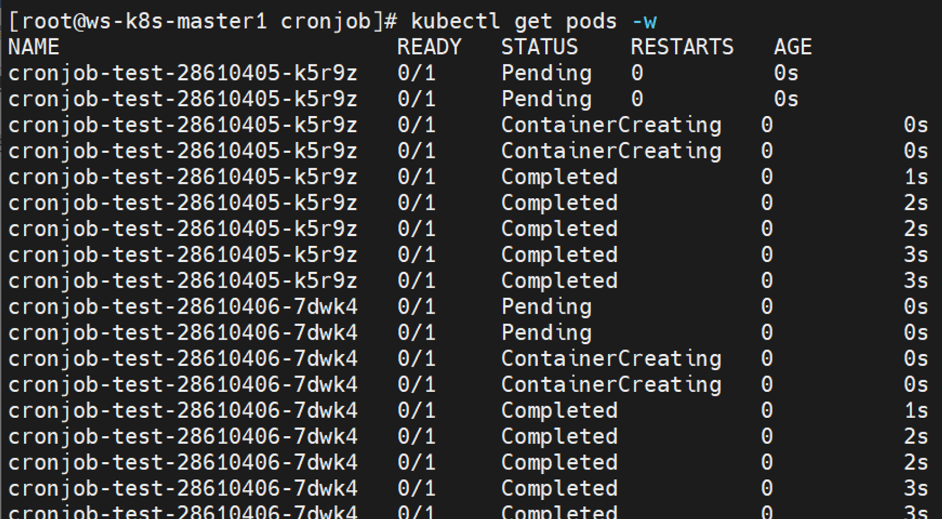This screenshot has height=519, width=942.
Task: Click the AGE column header
Action: [793, 47]
